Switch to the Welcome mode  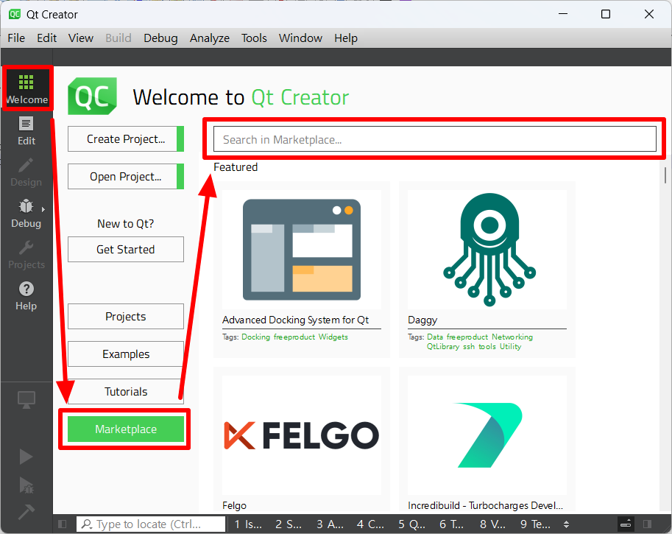click(x=26, y=88)
